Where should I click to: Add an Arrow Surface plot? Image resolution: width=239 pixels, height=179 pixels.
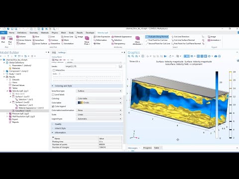(x=40, y=44)
